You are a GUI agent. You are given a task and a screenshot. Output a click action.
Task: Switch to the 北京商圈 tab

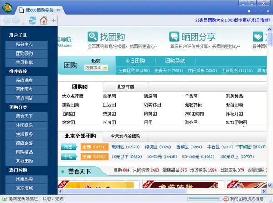126,86
